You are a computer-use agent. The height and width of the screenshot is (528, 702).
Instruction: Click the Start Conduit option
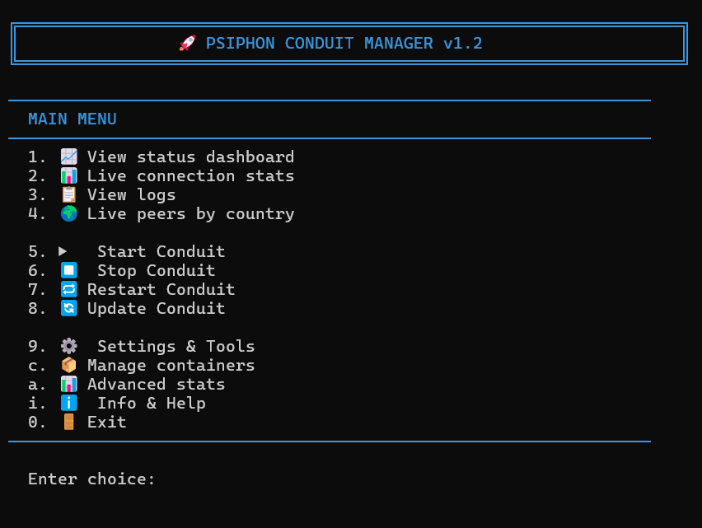[x=160, y=251]
